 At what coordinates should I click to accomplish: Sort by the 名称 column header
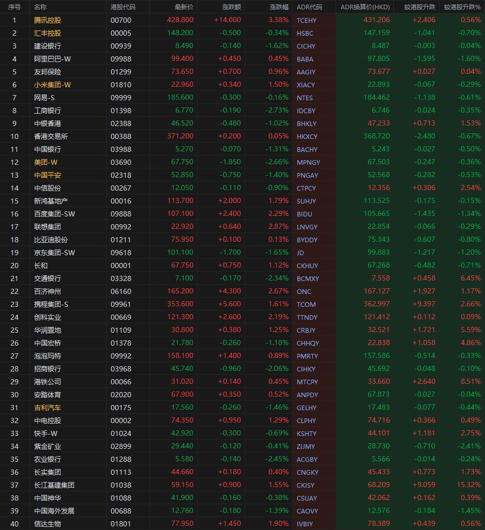click(x=40, y=7)
